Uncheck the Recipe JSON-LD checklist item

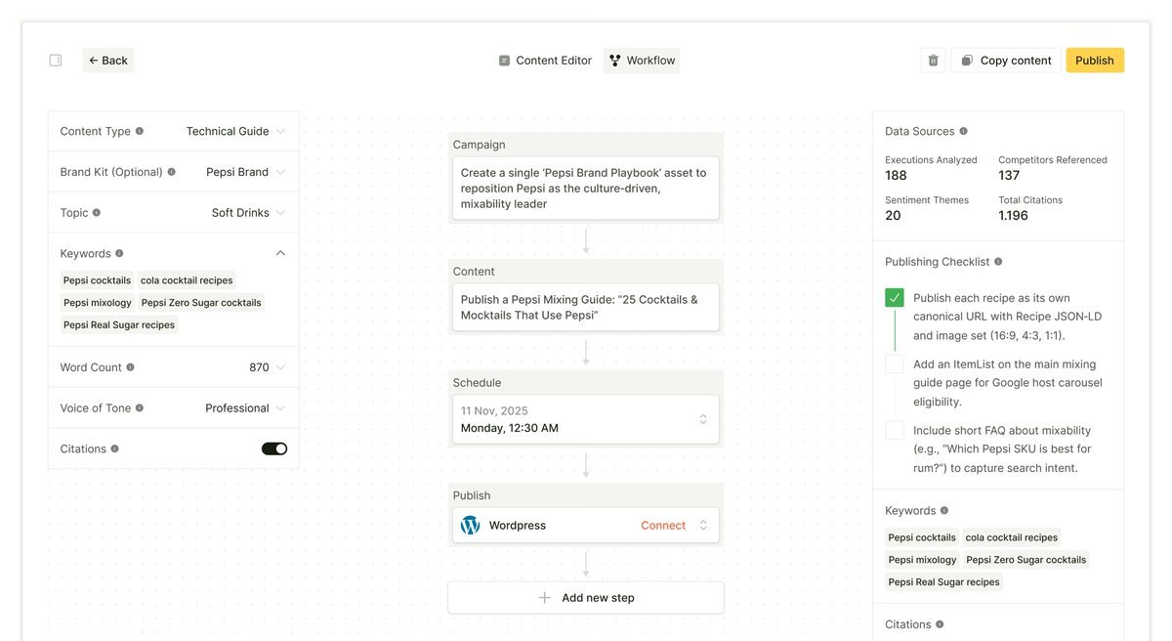(895, 298)
